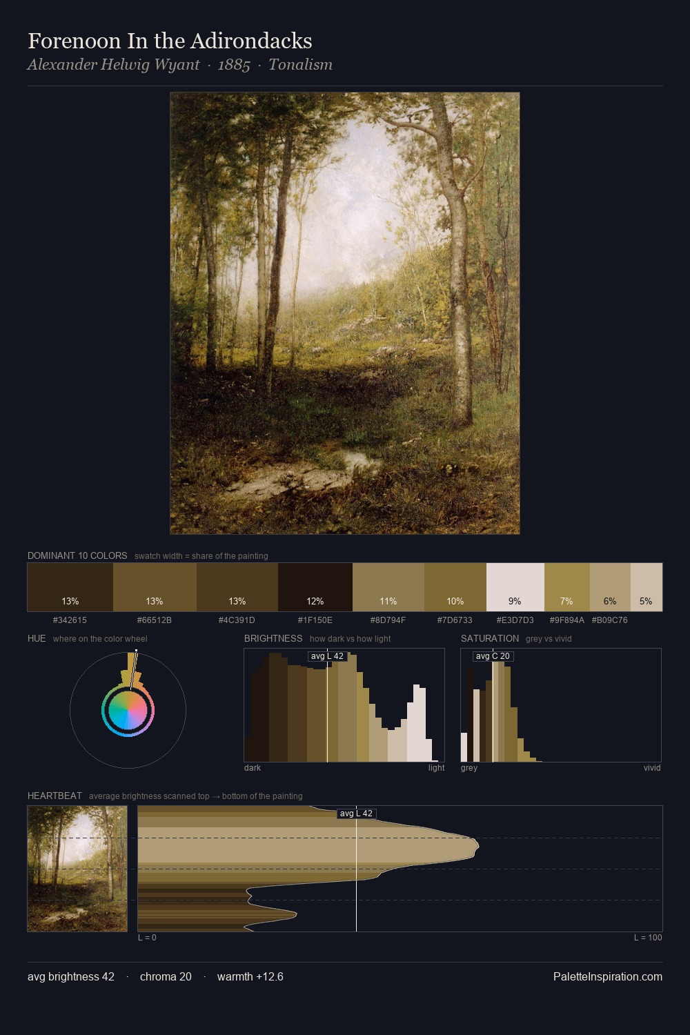Click the avg L 42 label in brightness chart
Screen dimensions: 690x1035
[327, 656]
